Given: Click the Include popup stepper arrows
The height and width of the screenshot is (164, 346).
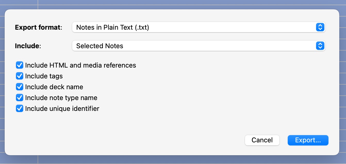Looking at the screenshot, I should 320,46.
